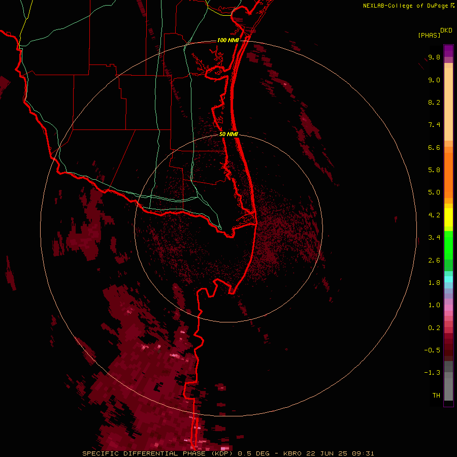Click the 1.8 value on the color scale
The image size is (457, 457).
(434, 283)
